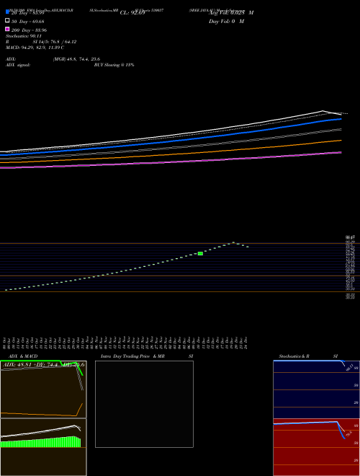Click the 'ADX & MACD' panel title
This screenshot has width=360, height=476.
(x=23, y=356)
